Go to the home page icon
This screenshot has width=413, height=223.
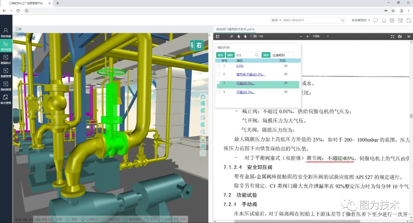[x=384, y=20]
